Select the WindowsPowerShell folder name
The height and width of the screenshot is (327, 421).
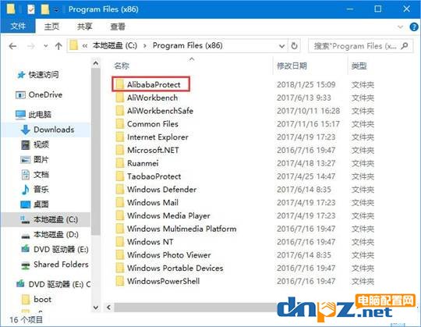tap(163, 281)
